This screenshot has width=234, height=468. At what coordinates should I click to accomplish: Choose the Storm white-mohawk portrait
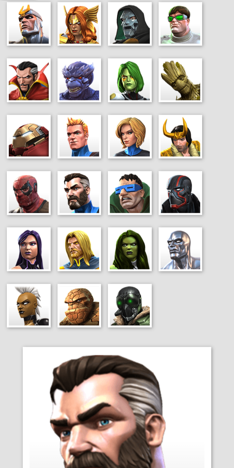29,305
